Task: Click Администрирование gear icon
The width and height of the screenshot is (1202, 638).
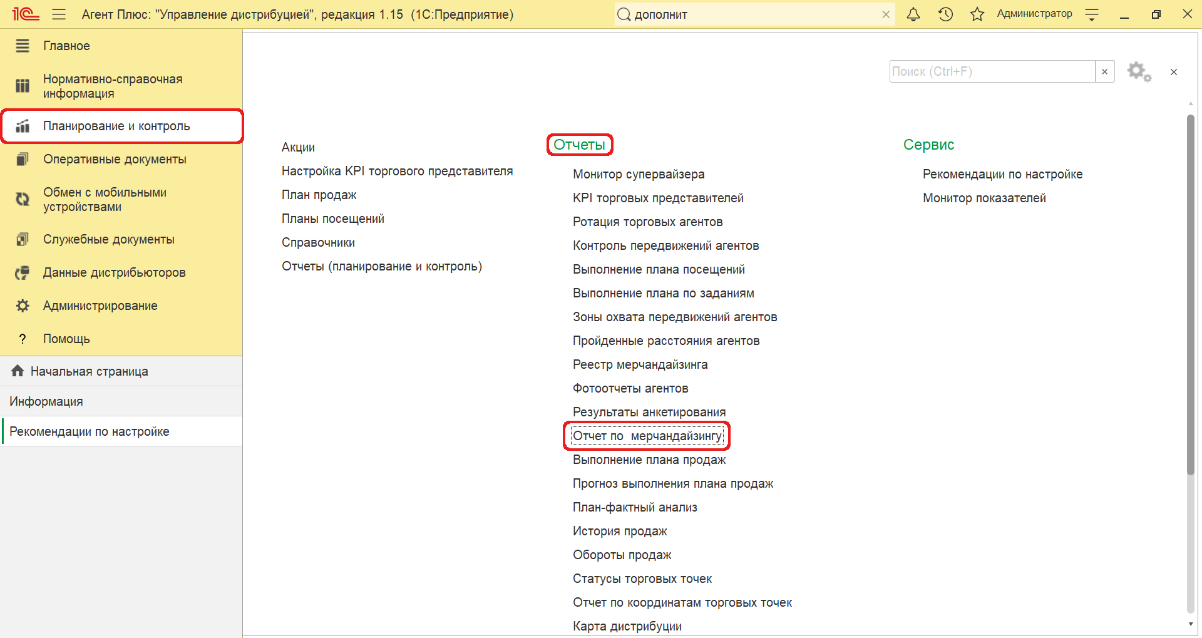Action: [x=23, y=306]
